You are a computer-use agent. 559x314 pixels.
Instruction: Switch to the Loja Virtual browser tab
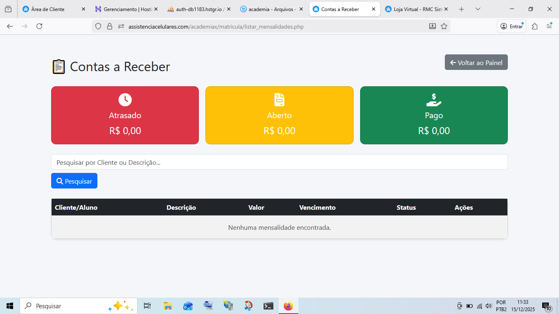pos(417,9)
